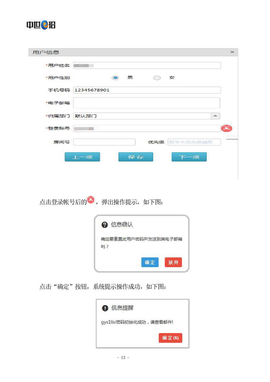
Task: Click the empty 电子邮箱 input box
Action: [147, 103]
